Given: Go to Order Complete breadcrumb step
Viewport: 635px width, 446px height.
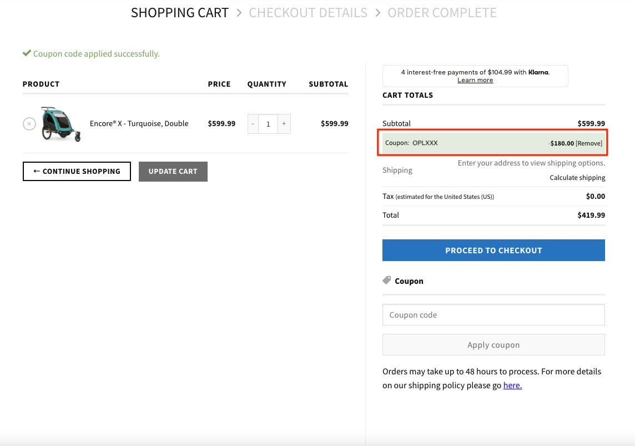Looking at the screenshot, I should (x=442, y=13).
